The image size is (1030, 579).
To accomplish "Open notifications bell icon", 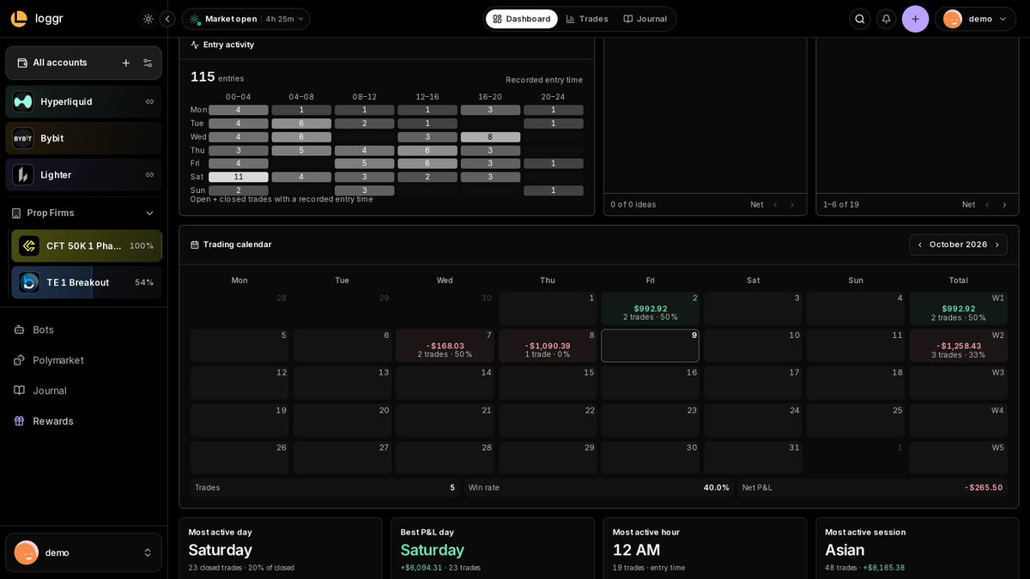I will pos(886,19).
